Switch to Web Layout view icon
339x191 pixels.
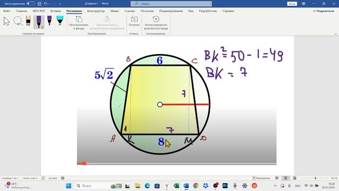(x=295, y=178)
